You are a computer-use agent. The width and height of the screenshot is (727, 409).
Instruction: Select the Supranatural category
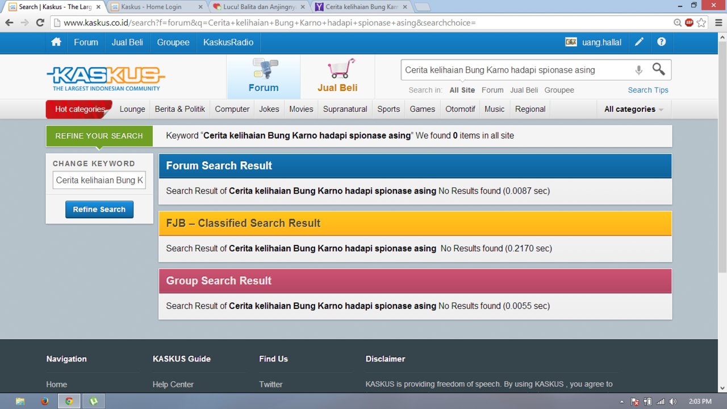click(345, 109)
